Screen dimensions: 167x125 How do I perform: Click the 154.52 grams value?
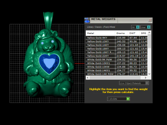click(121, 59)
